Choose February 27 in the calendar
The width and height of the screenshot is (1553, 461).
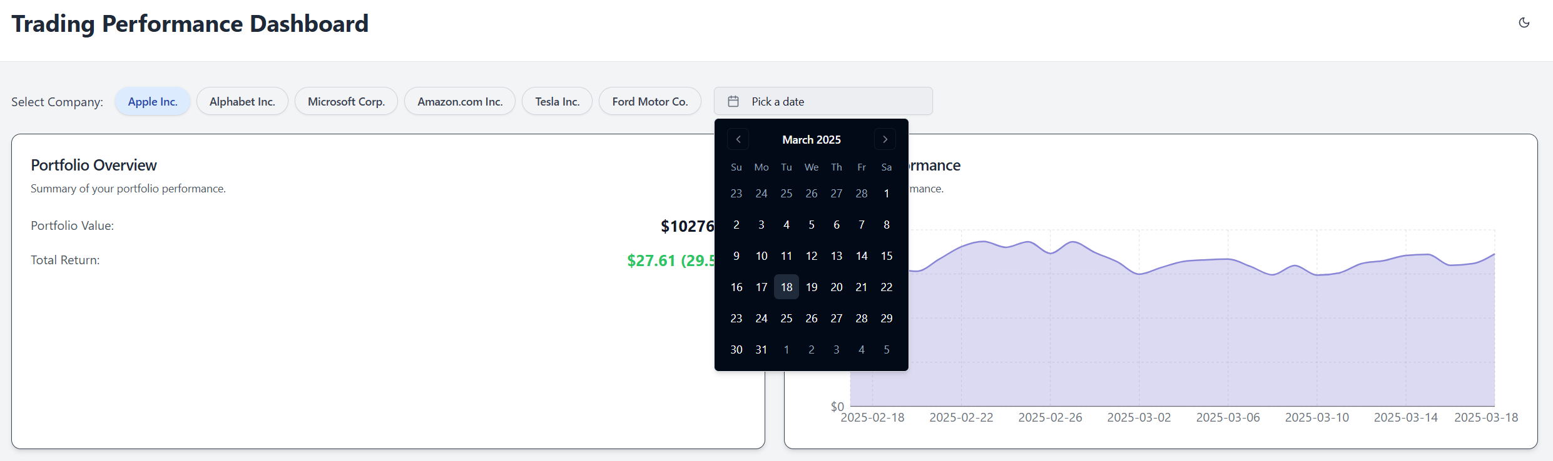coord(837,193)
